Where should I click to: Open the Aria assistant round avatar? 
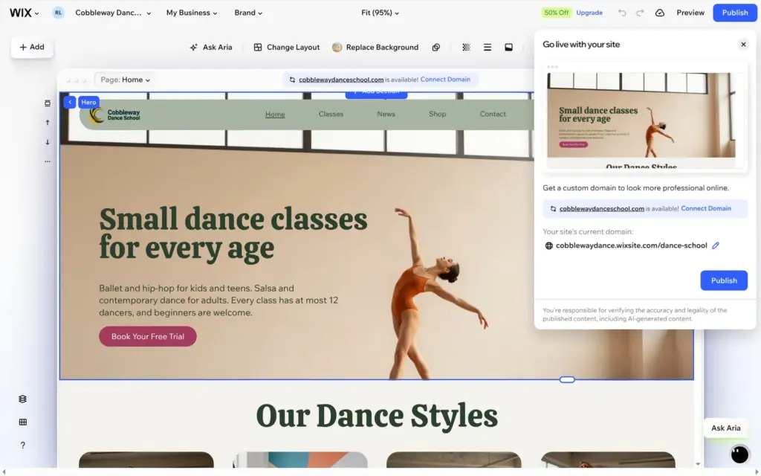739,454
